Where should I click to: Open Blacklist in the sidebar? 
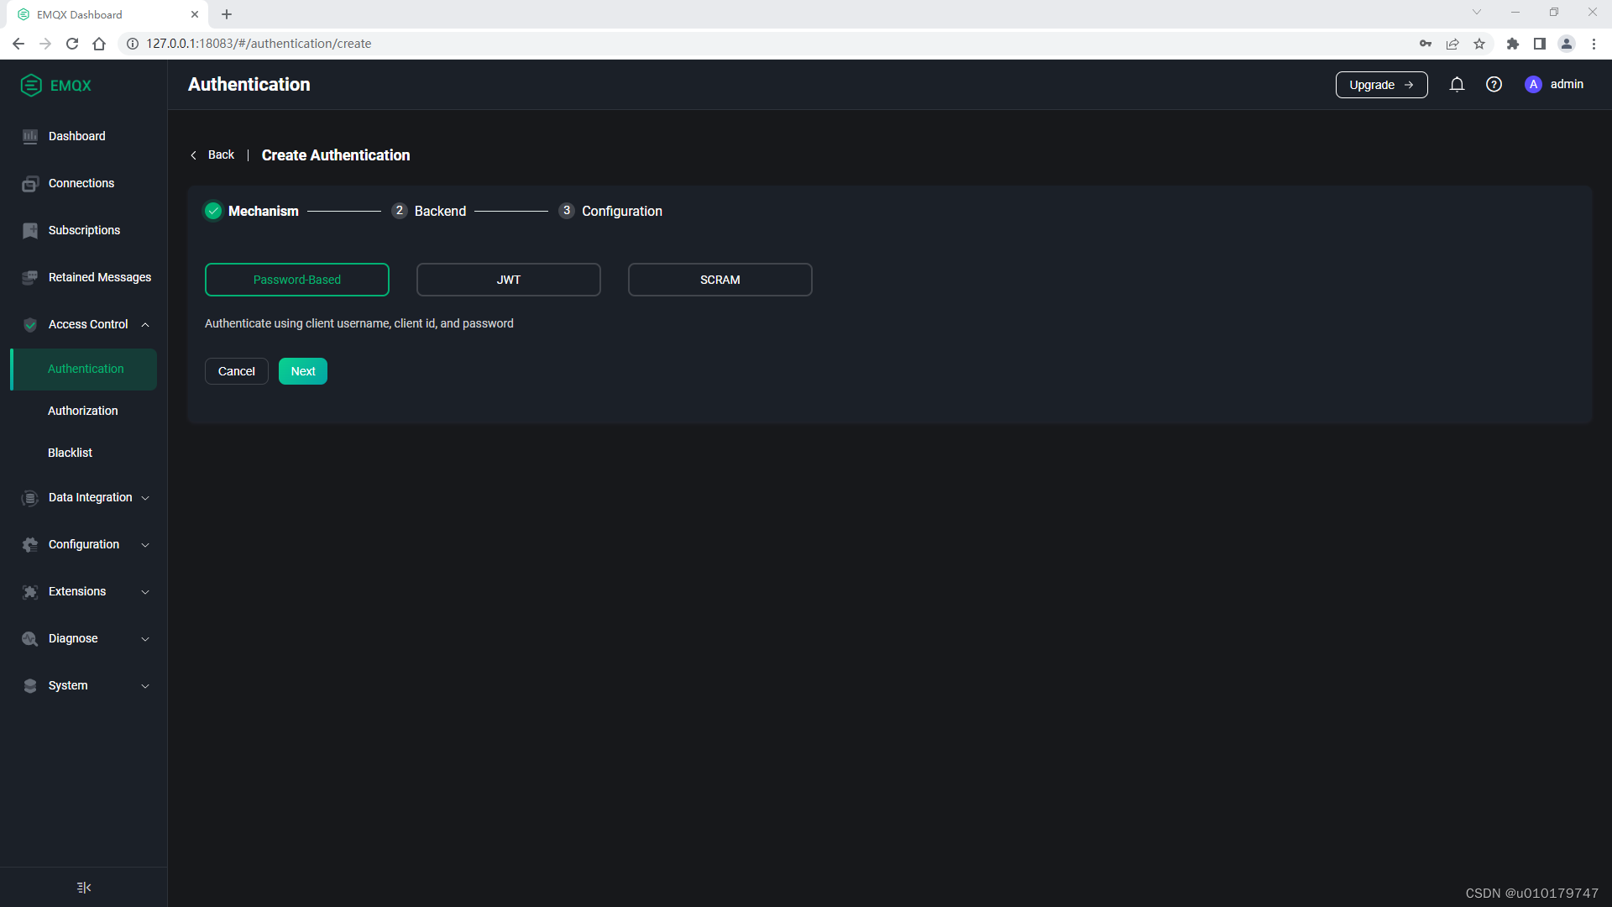[71, 453]
